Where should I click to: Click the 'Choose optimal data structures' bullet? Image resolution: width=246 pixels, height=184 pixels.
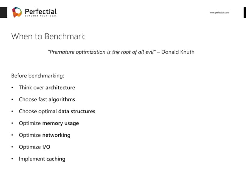(57, 111)
